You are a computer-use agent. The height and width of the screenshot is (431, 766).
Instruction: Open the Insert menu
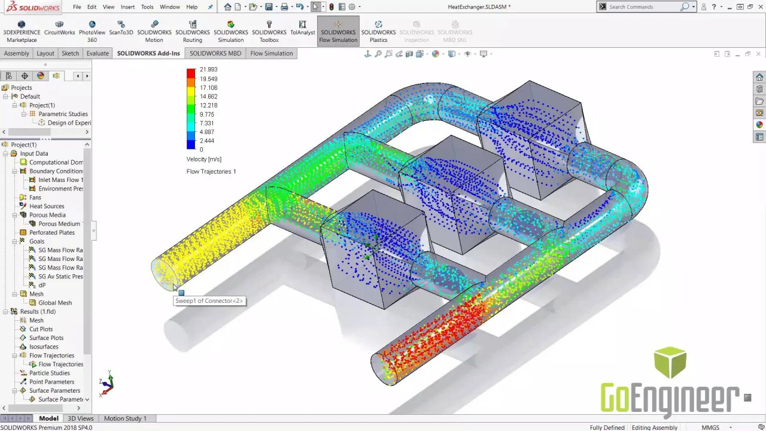click(x=127, y=7)
